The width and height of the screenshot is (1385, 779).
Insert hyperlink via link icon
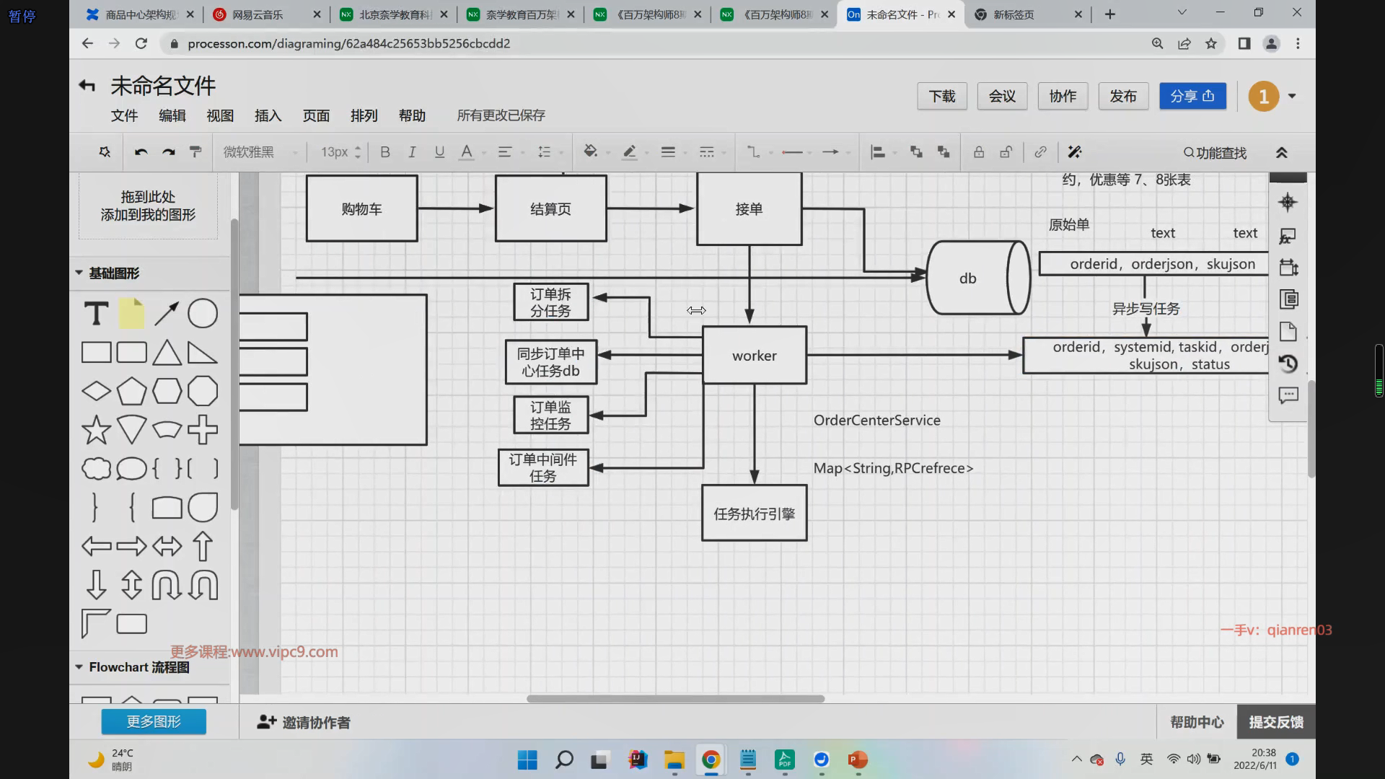[1040, 152]
